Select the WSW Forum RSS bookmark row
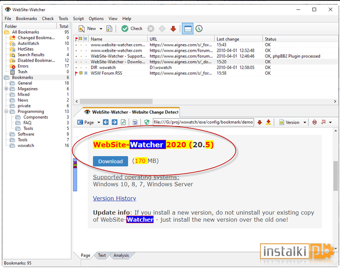 pyautogui.click(x=206, y=73)
